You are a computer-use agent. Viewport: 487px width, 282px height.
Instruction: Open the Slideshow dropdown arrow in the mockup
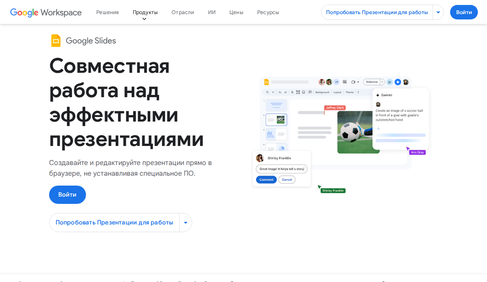[x=382, y=82]
